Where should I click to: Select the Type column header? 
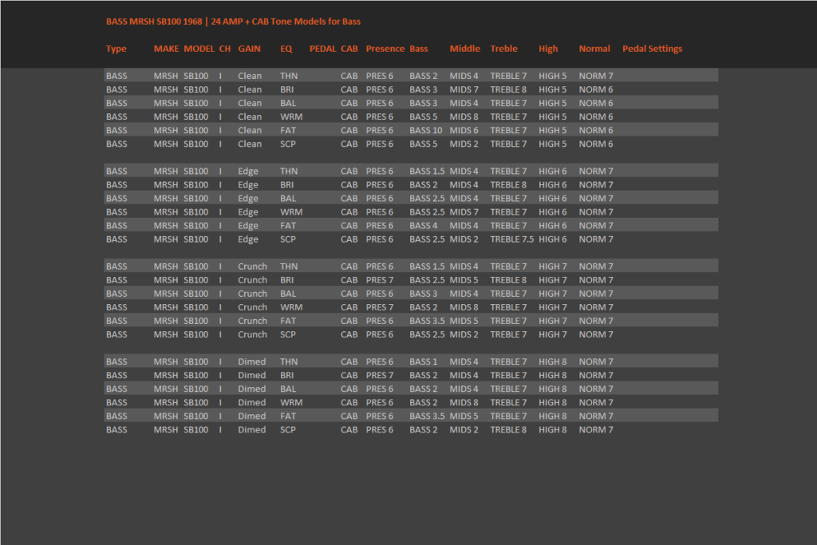(x=116, y=49)
